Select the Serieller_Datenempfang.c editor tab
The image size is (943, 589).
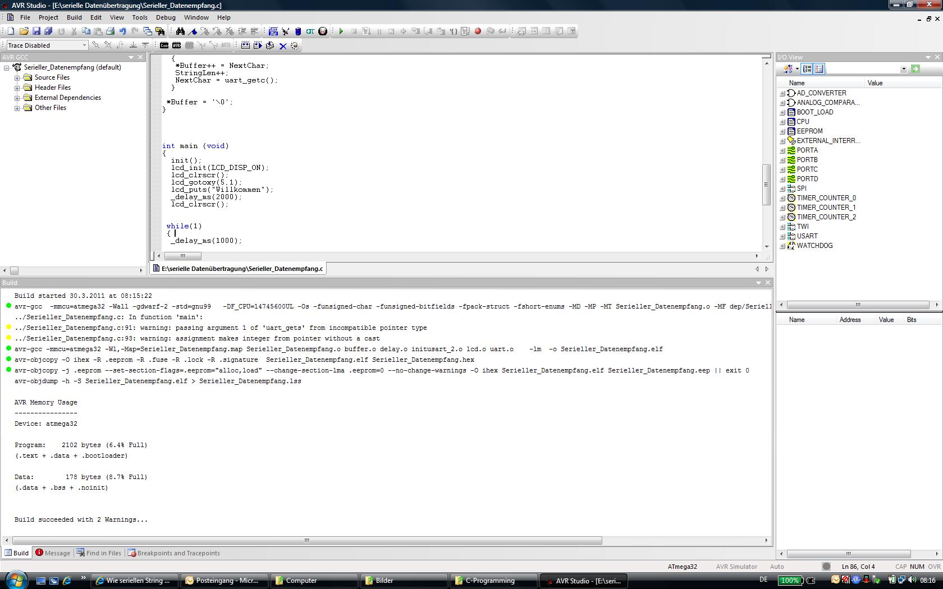tap(238, 269)
